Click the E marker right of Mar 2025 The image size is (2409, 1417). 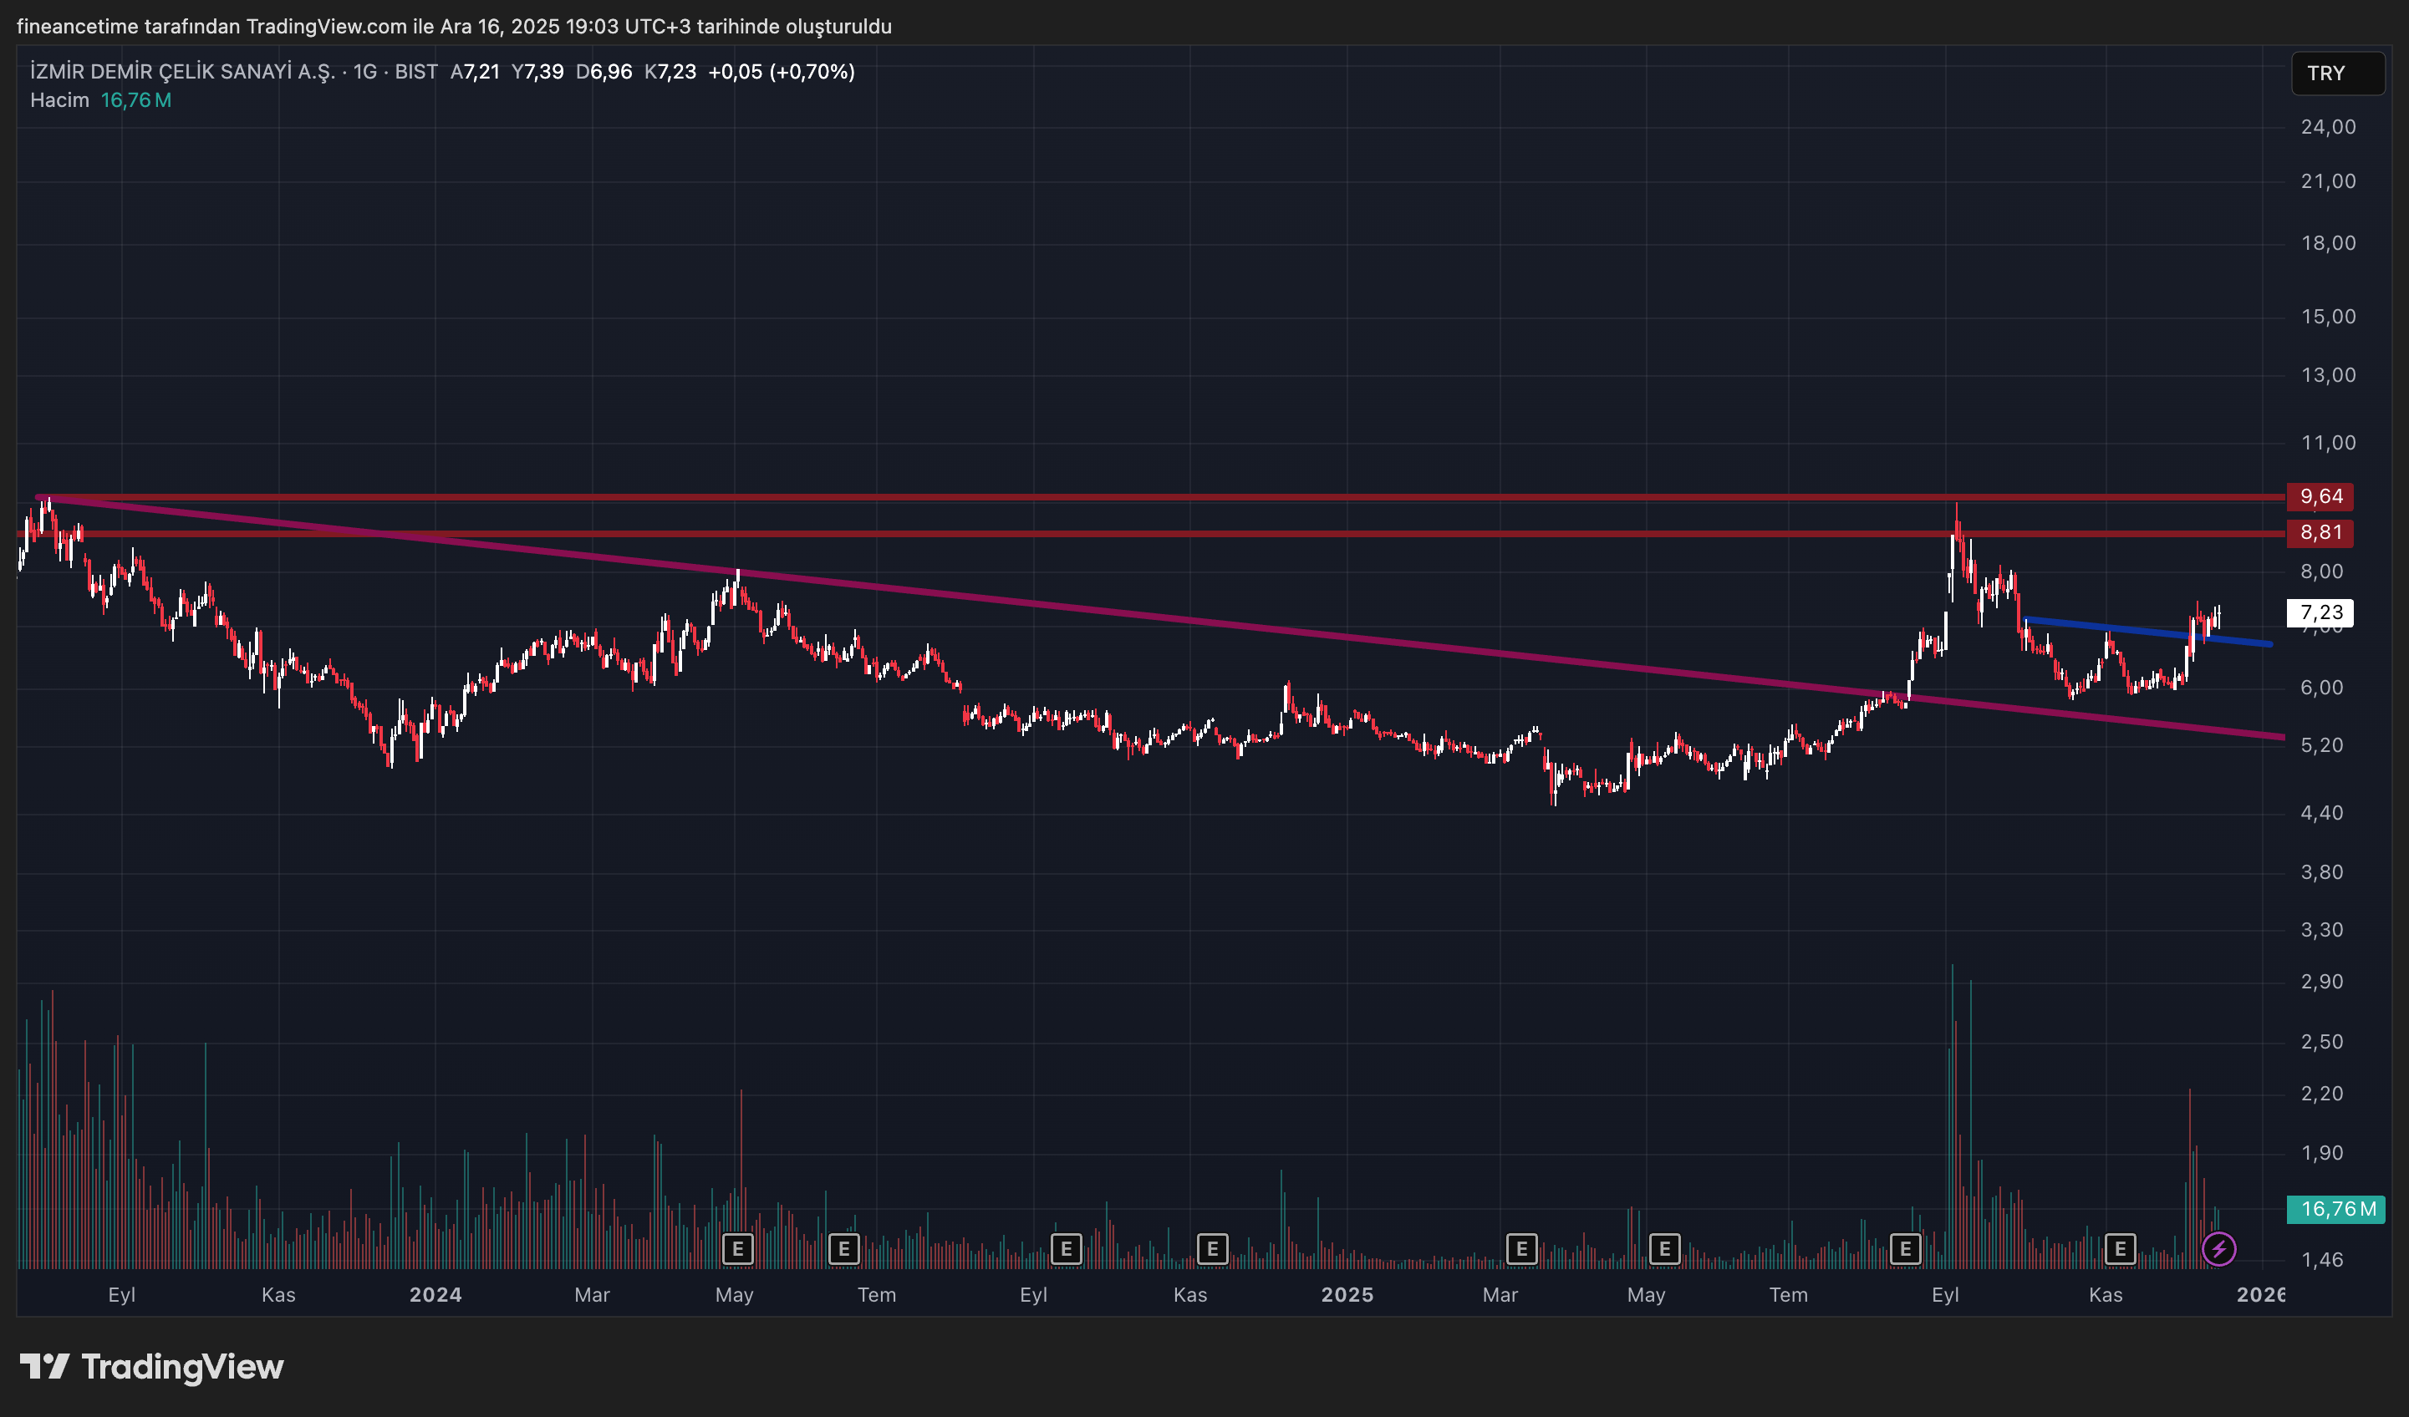[x=1521, y=1248]
